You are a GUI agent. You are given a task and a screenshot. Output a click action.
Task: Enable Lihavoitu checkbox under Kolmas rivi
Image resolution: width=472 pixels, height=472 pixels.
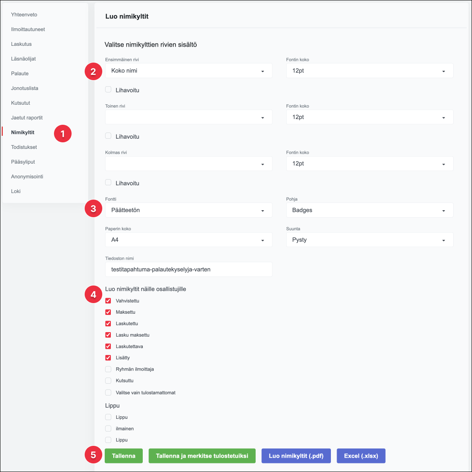pos(108,182)
